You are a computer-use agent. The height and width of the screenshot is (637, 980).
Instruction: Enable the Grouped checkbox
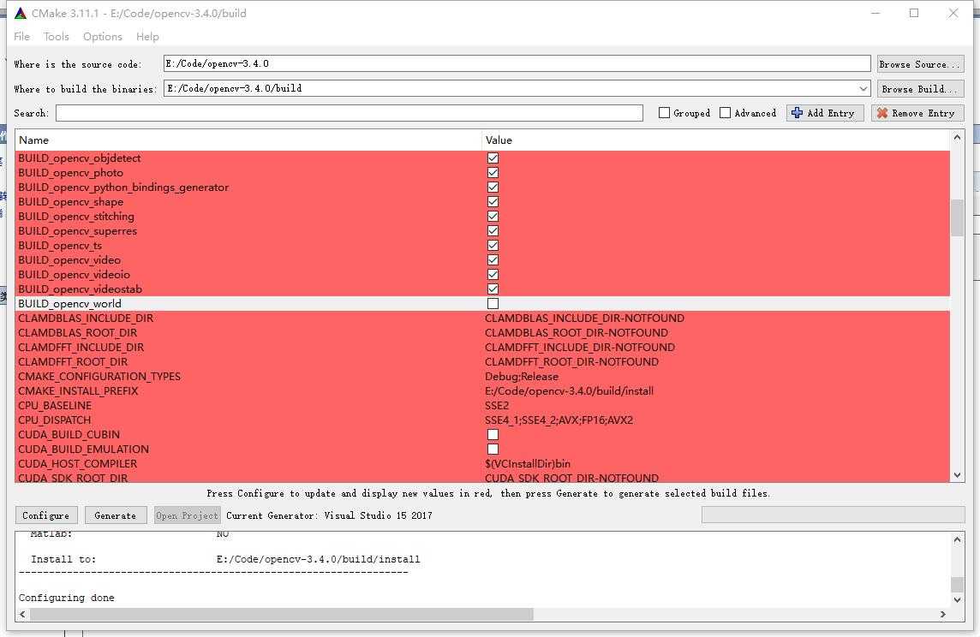pos(665,113)
